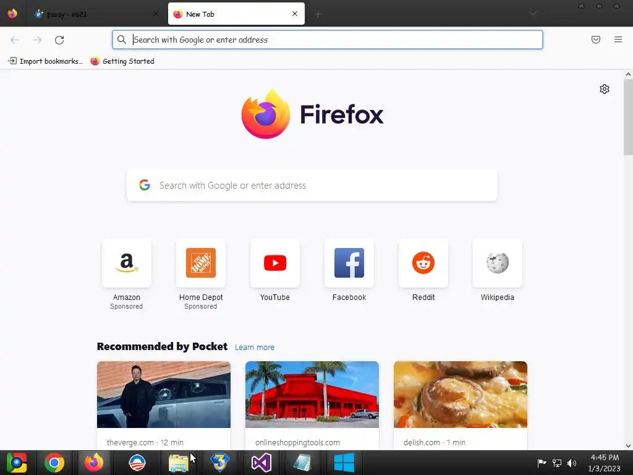Click the Google logo in search box
Screen dimensions: 633x475
(x=145, y=185)
